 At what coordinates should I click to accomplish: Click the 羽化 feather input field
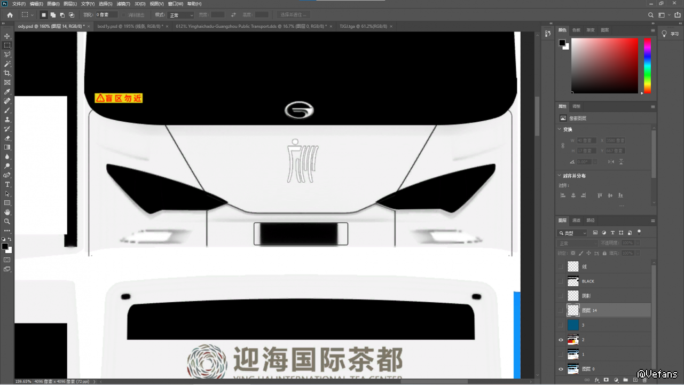point(106,15)
